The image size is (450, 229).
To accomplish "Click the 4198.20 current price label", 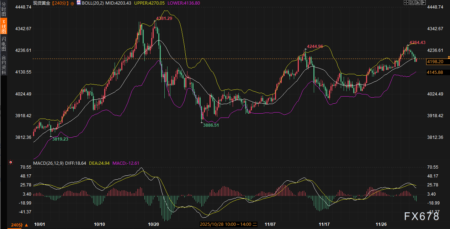I will (435, 62).
